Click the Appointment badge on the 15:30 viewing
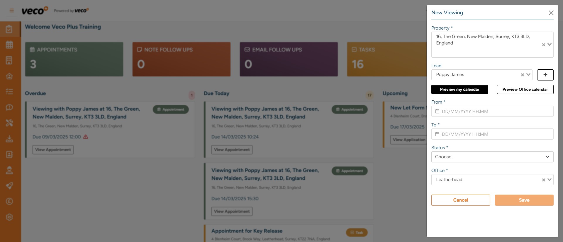The image size is (563, 242). pos(350,171)
